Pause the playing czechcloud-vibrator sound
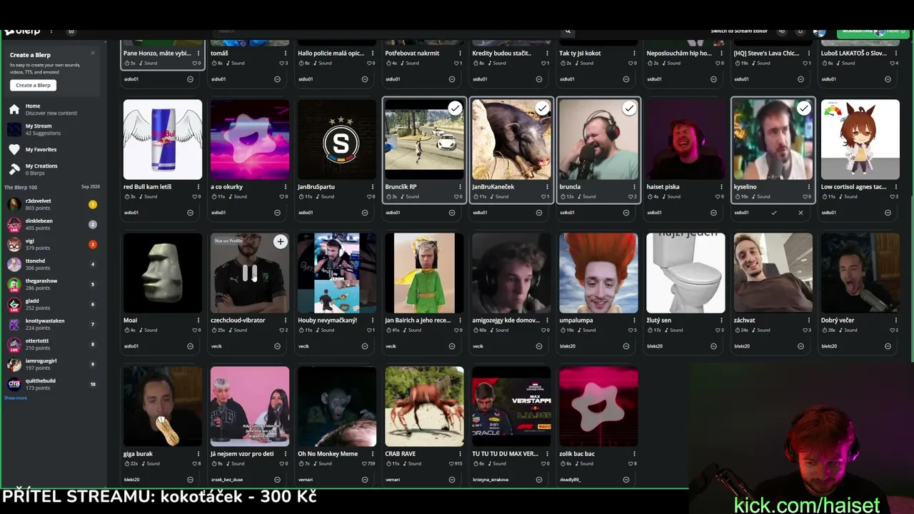 [249, 273]
